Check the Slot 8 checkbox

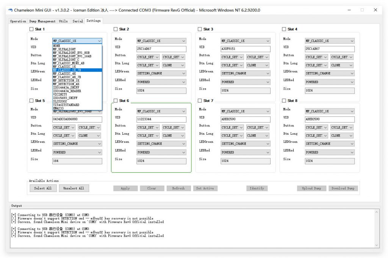tap(284, 101)
